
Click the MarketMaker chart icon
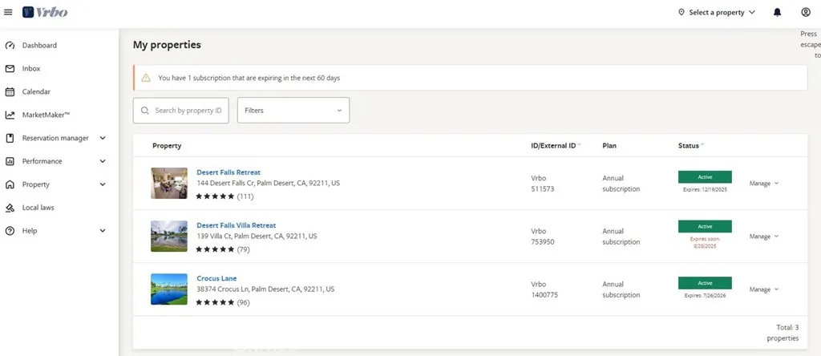point(10,115)
